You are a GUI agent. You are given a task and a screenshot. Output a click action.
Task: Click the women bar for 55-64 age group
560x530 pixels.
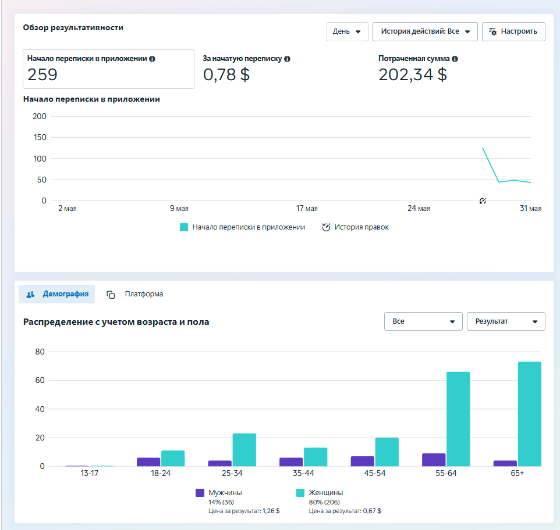point(458,419)
